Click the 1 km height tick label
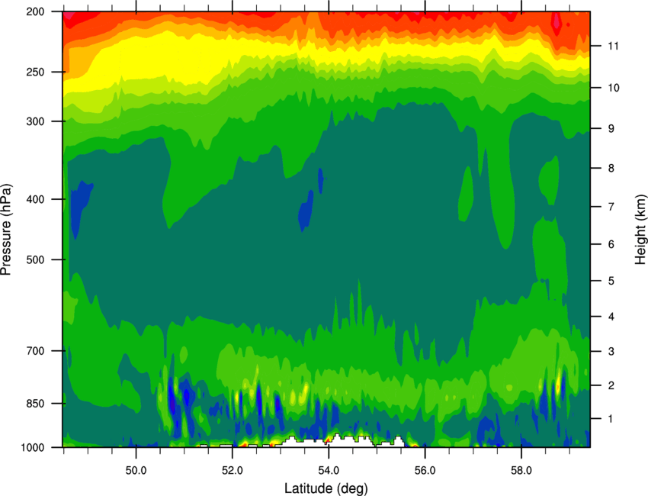648x496 pixels. tap(611, 419)
